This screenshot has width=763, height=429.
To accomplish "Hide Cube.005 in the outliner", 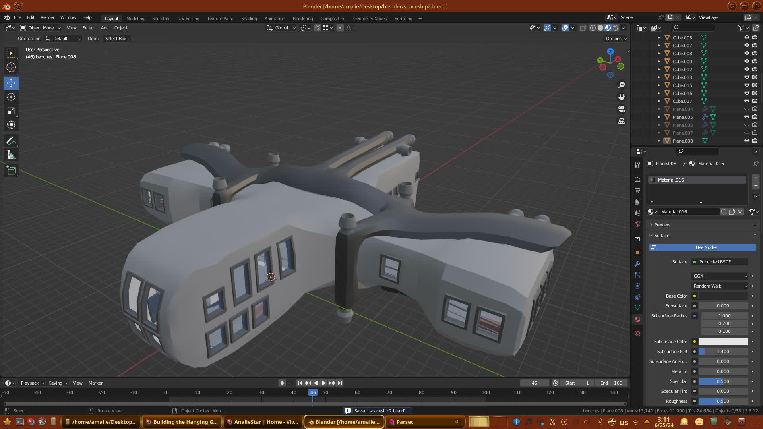I will coord(747,37).
